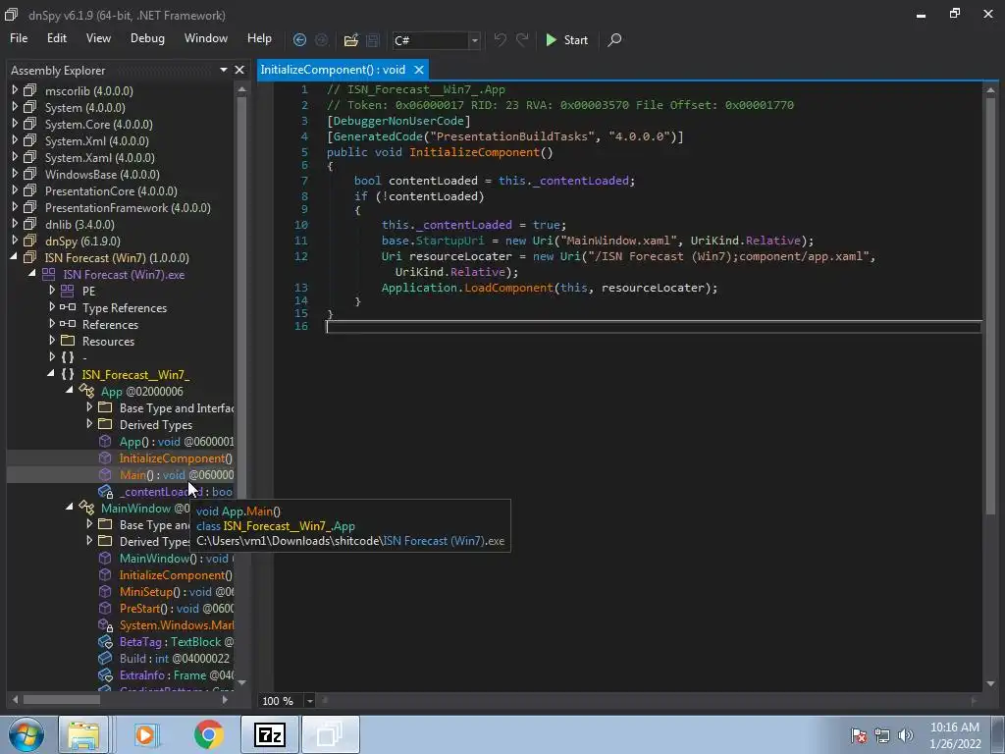The height and width of the screenshot is (754, 1005).
Task: Click the volume speaker tray icon
Action: click(906, 735)
